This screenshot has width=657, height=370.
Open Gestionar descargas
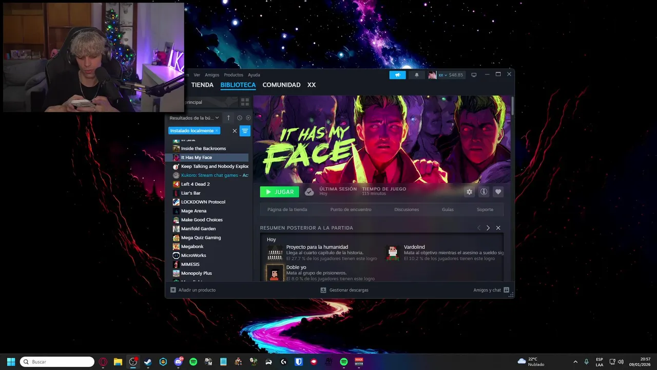click(x=344, y=290)
